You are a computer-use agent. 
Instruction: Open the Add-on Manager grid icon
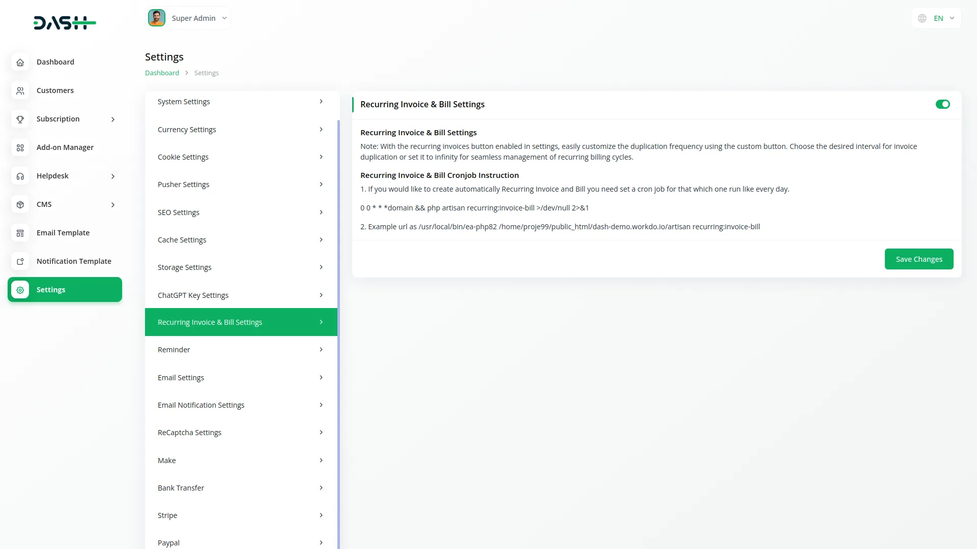(x=20, y=147)
